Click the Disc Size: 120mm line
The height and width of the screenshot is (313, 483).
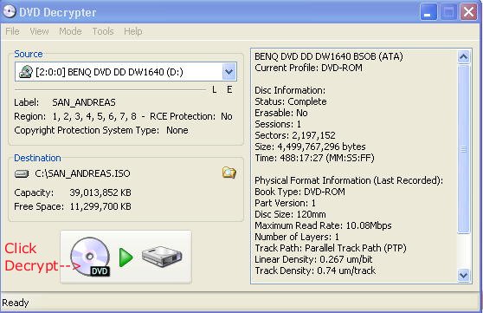point(290,214)
